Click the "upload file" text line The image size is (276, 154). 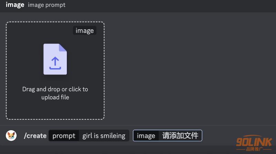[55, 97]
